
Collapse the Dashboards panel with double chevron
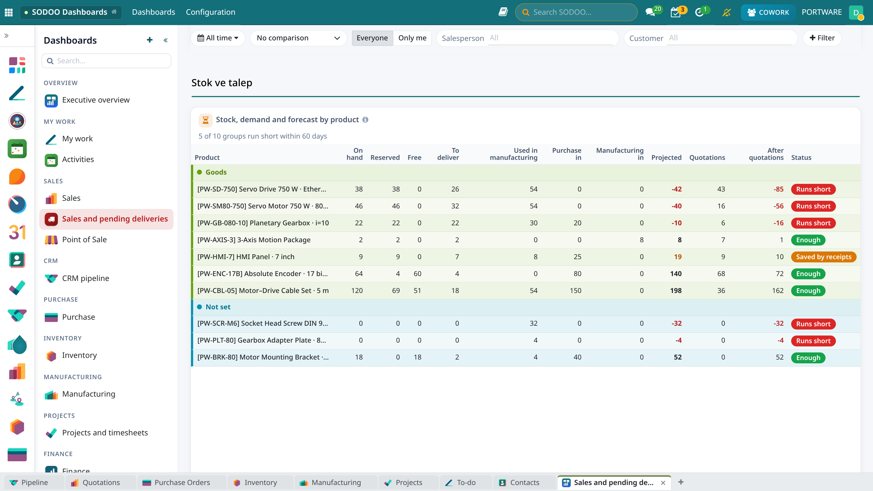(x=165, y=40)
